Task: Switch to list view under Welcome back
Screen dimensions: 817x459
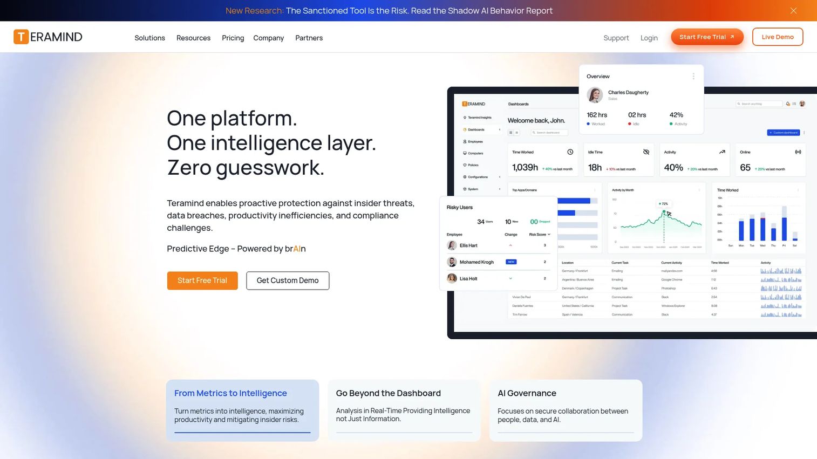Action: coord(516,132)
